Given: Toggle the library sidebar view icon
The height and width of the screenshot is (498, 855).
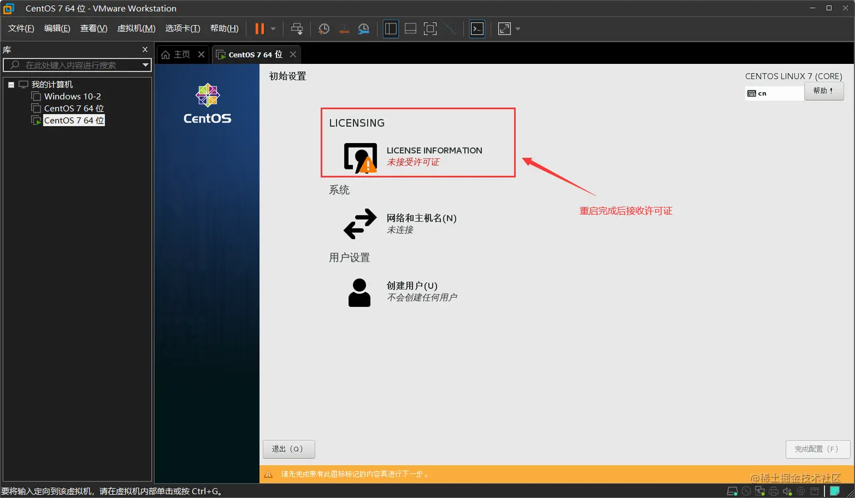Looking at the screenshot, I should pos(391,29).
